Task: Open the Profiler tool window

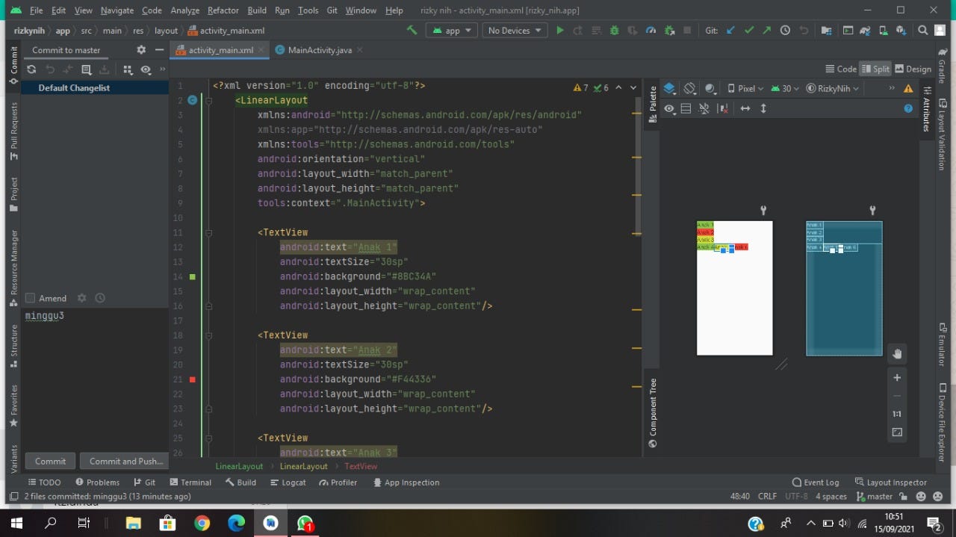Action: pos(338,482)
